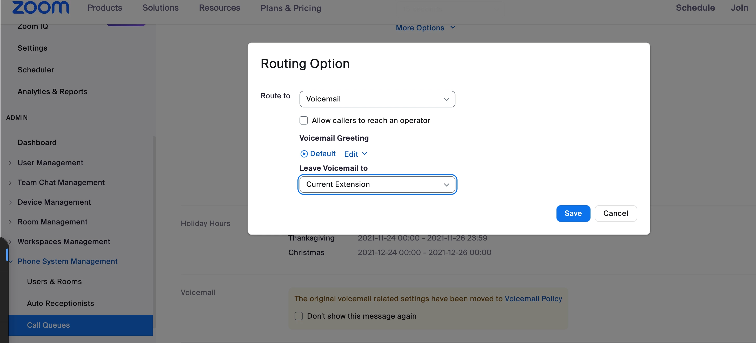Expand Device Management section arrow
756x343 pixels.
point(10,202)
